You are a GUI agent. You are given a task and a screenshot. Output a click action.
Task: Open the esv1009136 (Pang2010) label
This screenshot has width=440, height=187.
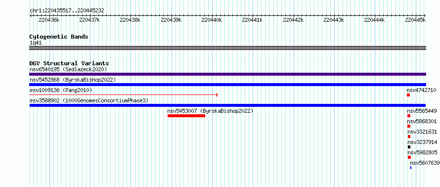click(61, 90)
